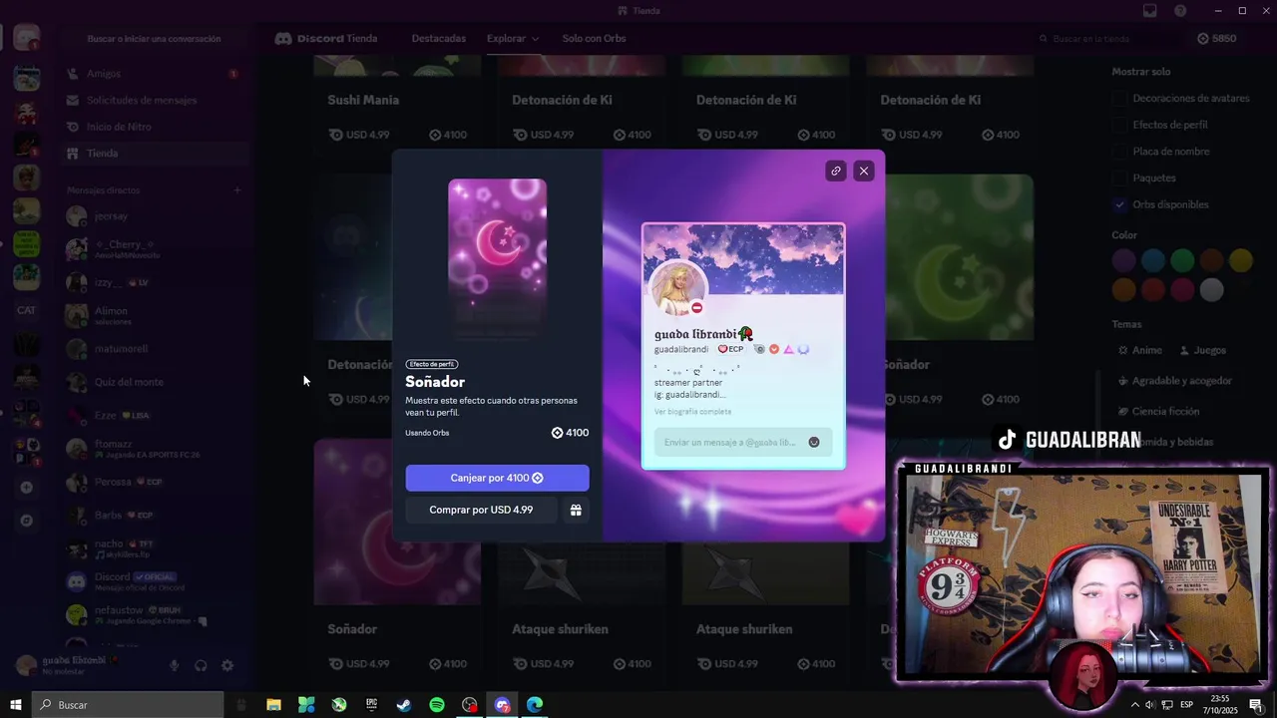Open File Explorer from the taskbar
The height and width of the screenshot is (718, 1277).
tap(273, 705)
